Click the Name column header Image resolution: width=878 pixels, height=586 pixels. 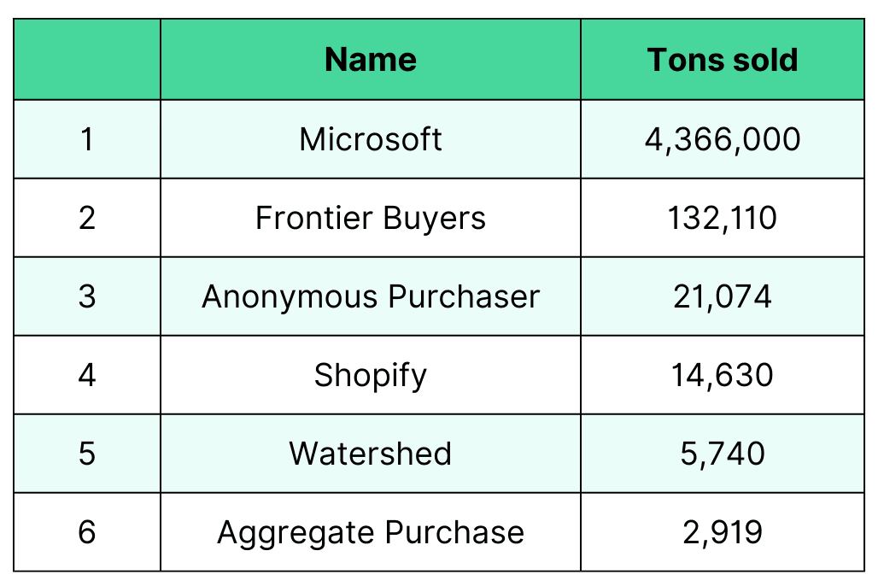click(371, 60)
